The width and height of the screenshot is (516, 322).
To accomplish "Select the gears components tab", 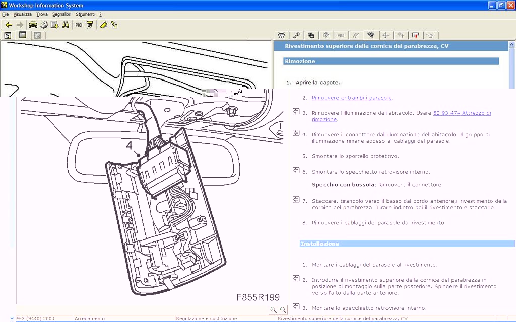I will tap(311, 35).
